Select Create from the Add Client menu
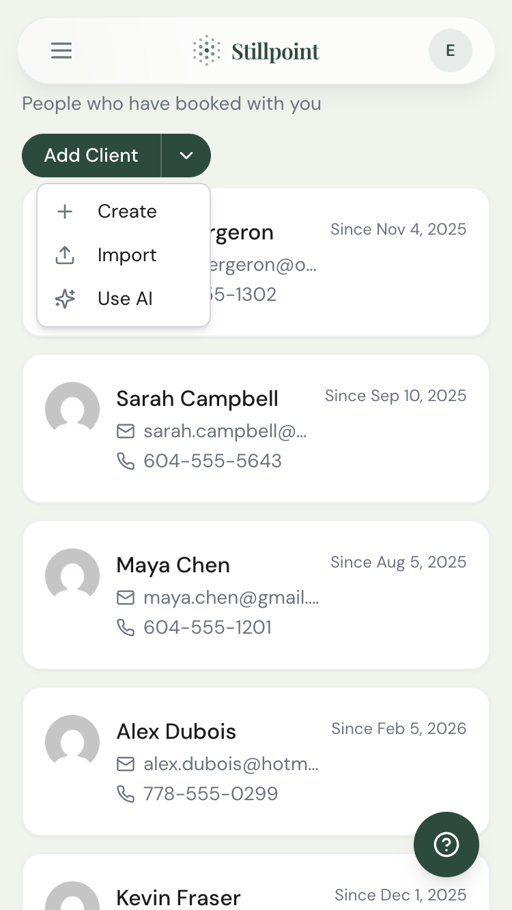This screenshot has height=910, width=512. tap(127, 211)
